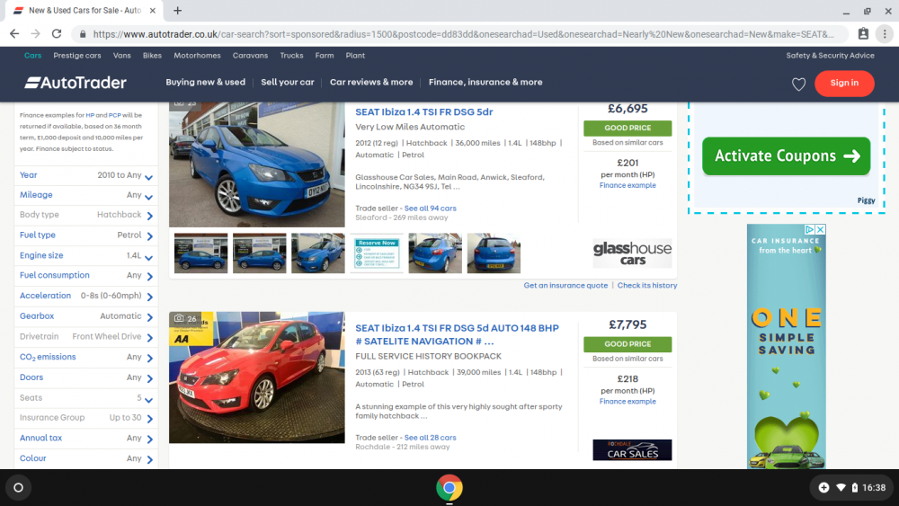Open Finance example for £218 per month
Screen dimensions: 899x506
click(628, 402)
